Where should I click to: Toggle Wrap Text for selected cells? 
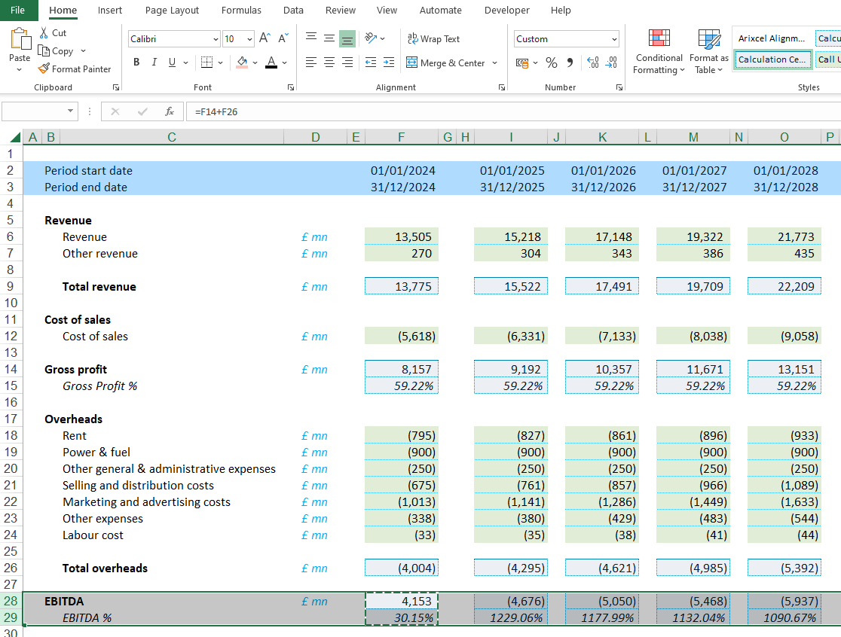[433, 39]
